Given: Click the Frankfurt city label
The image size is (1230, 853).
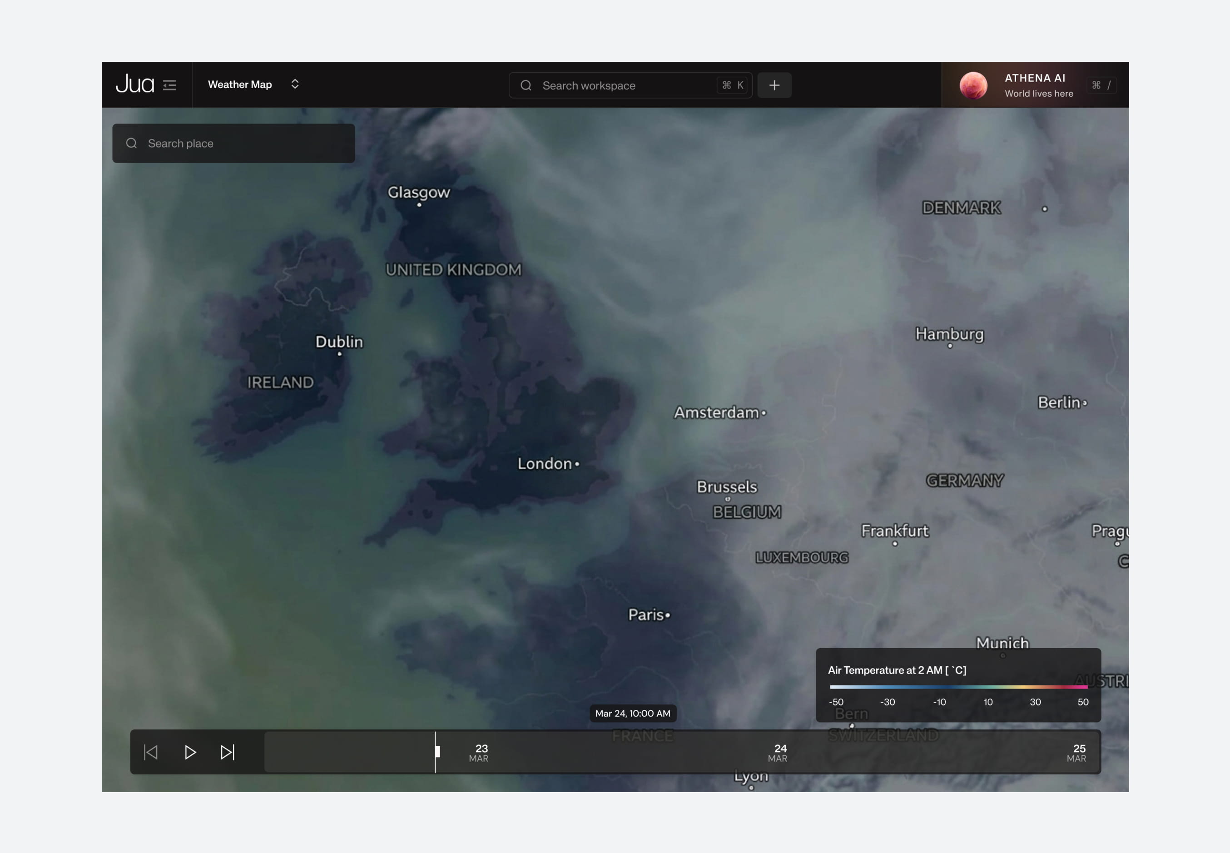Looking at the screenshot, I should (x=895, y=531).
